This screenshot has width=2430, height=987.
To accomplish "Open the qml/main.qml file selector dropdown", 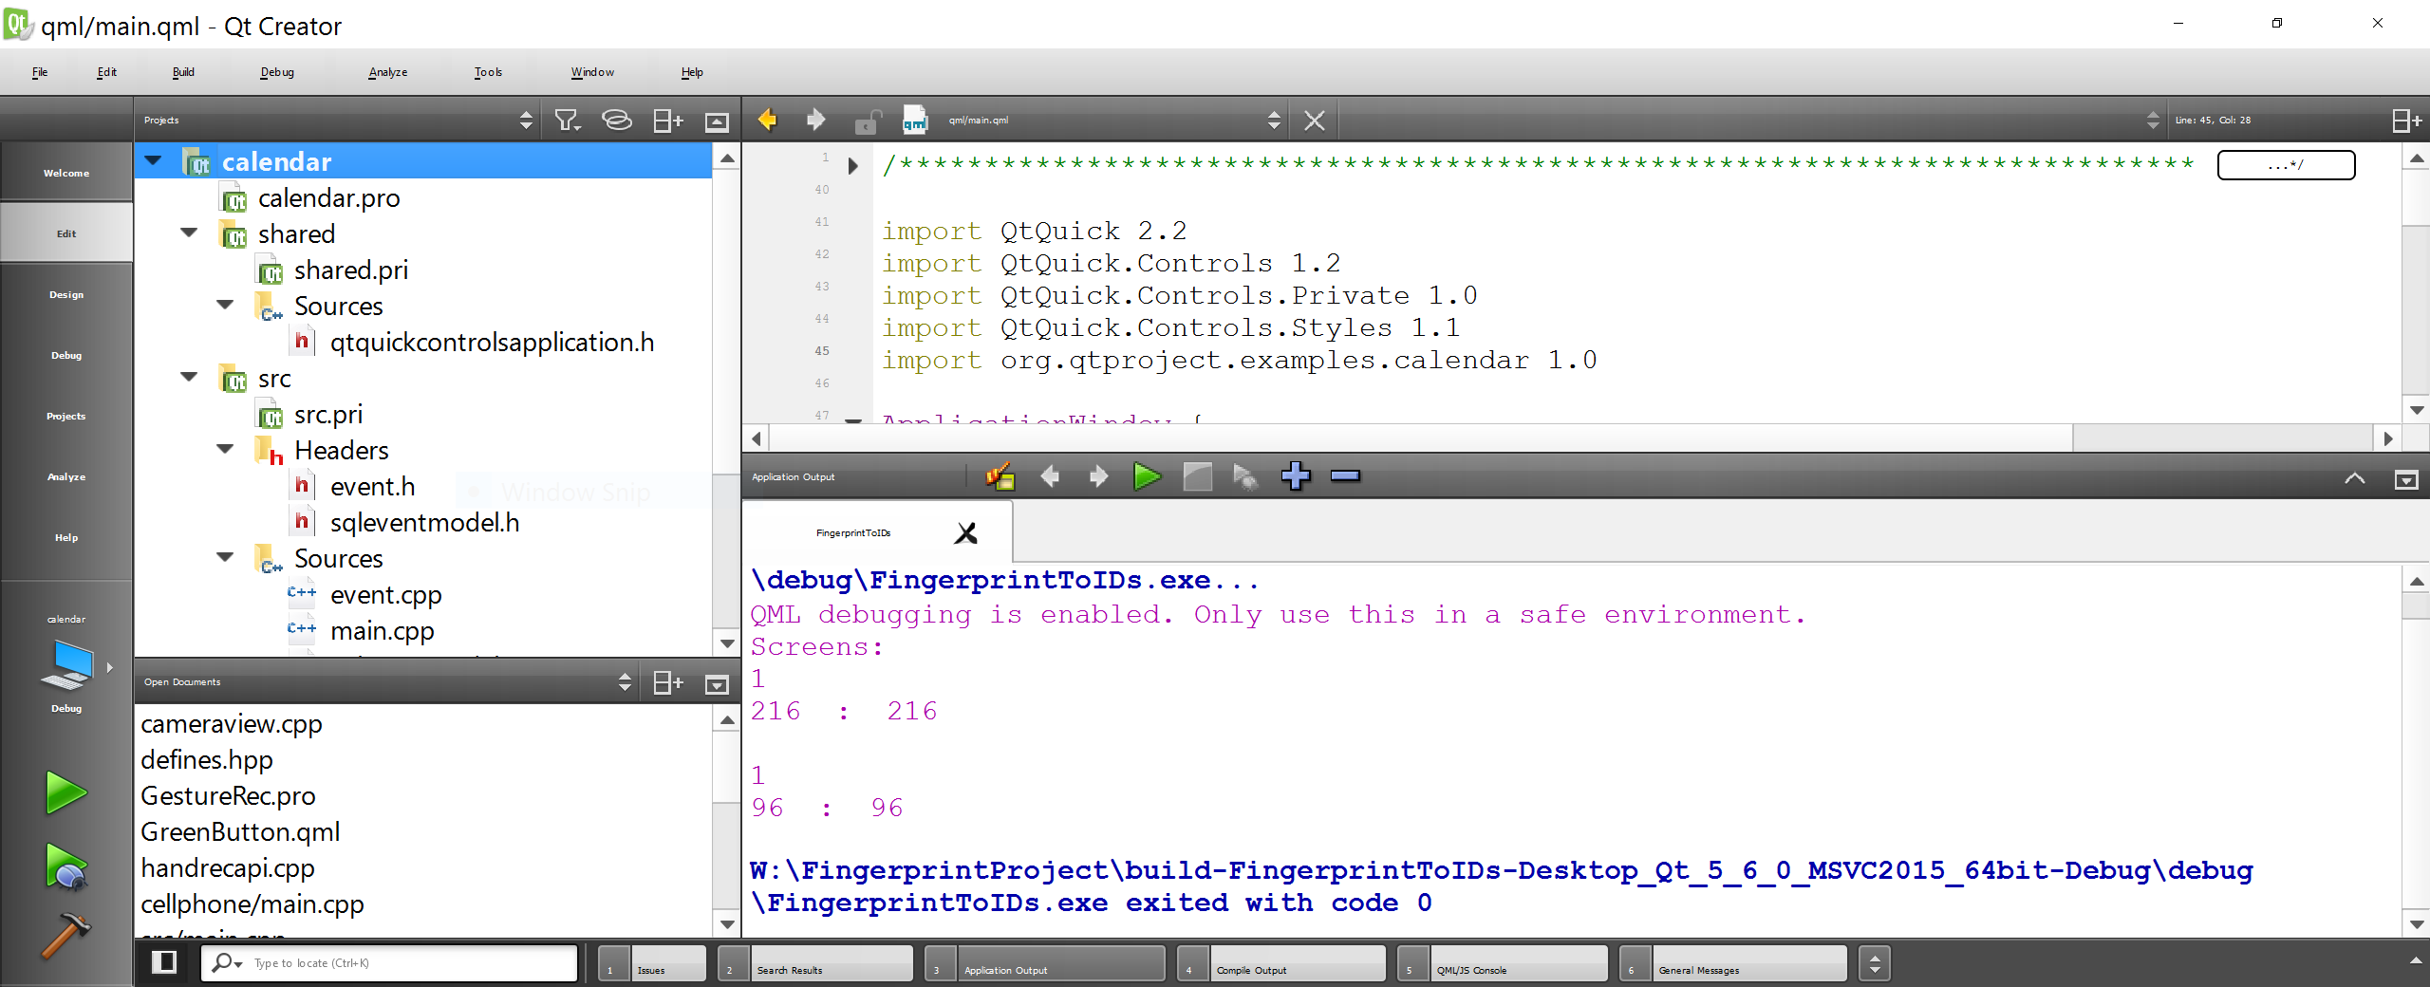I will (1274, 121).
